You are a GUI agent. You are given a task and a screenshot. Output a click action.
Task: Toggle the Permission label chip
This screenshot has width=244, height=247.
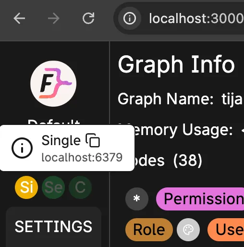click(x=200, y=199)
